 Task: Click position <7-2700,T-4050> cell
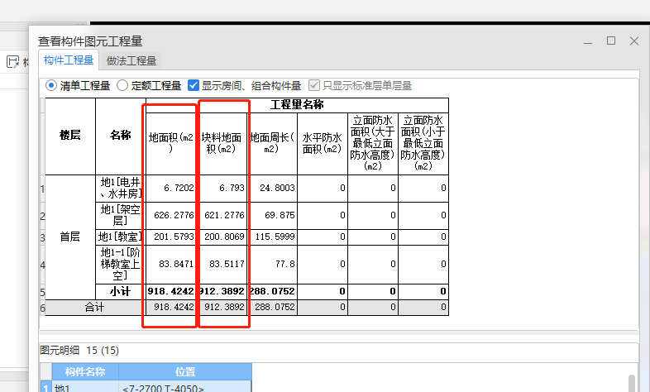pos(185,386)
